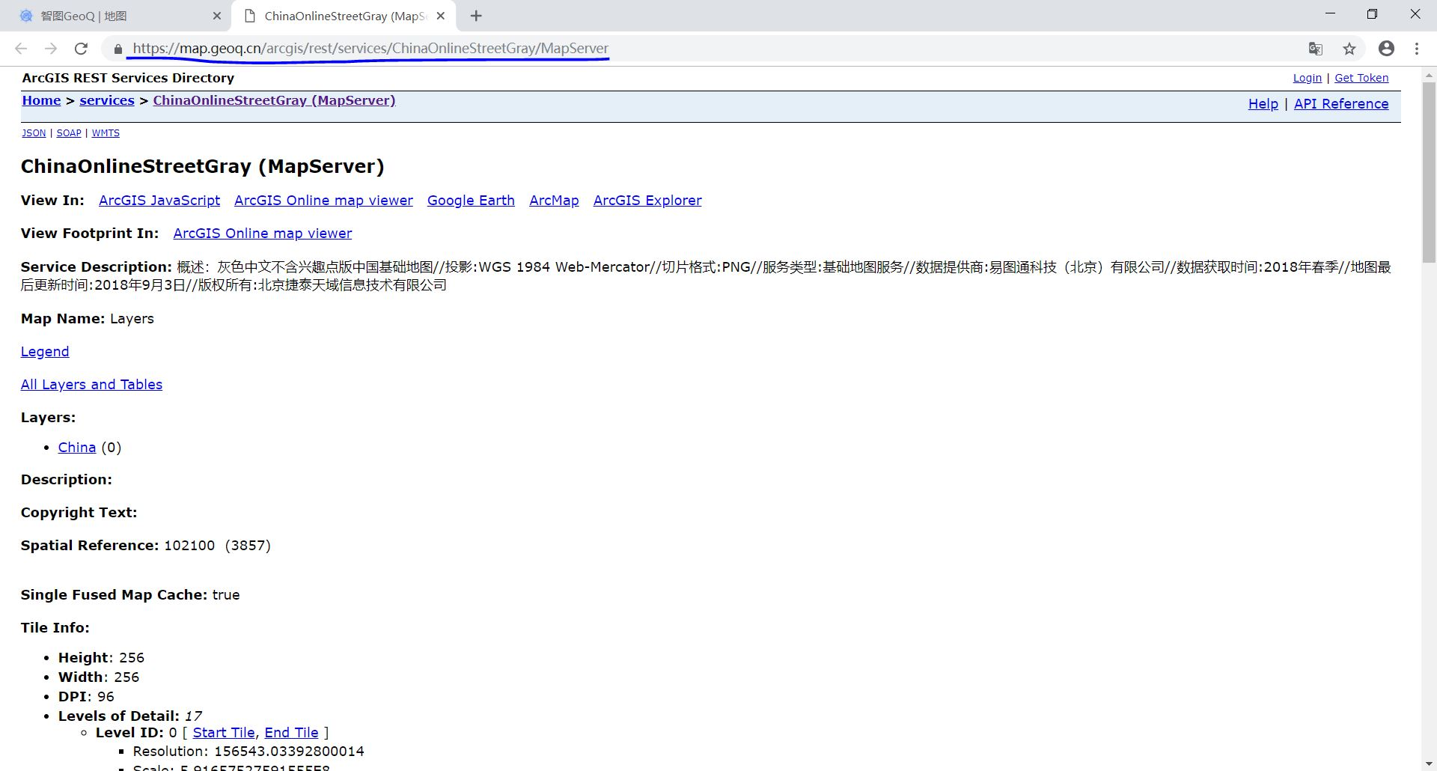Click the address bar URL
Image resolution: width=1437 pixels, height=771 pixels.
[x=370, y=48]
